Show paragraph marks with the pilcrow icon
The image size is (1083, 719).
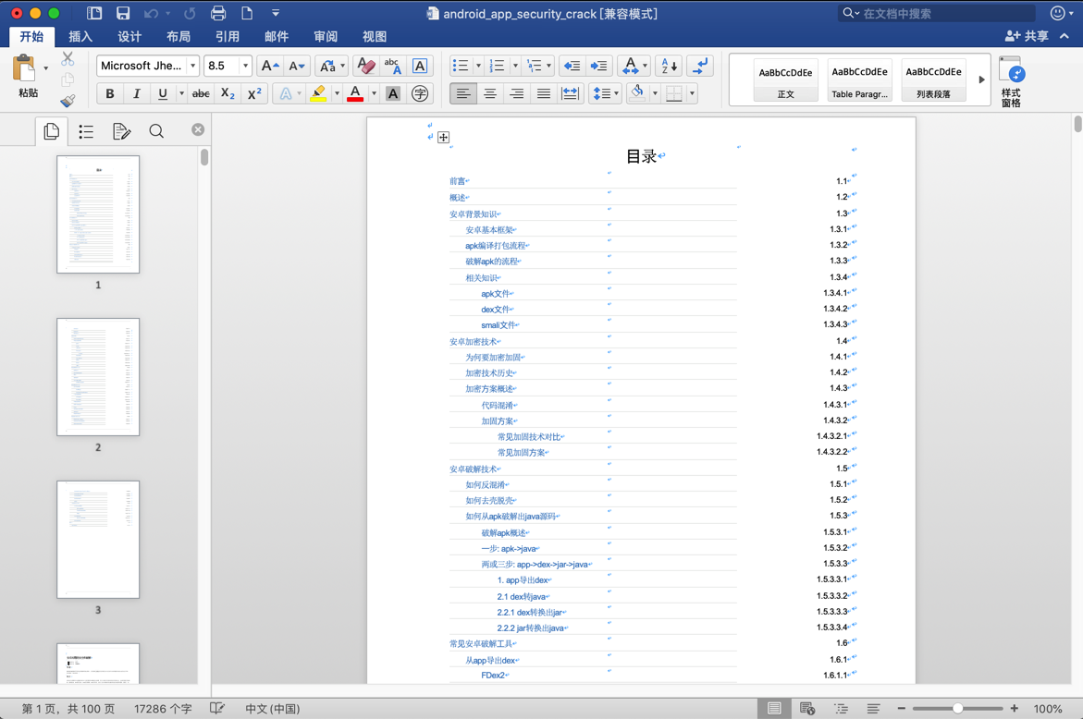pos(700,66)
